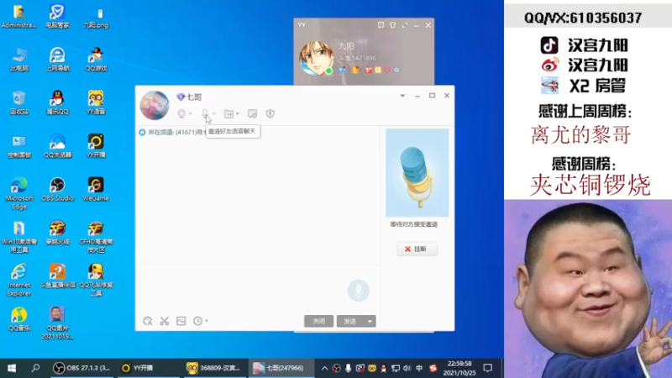
Task: Click the 关闭 close chat button
Action: (318, 321)
